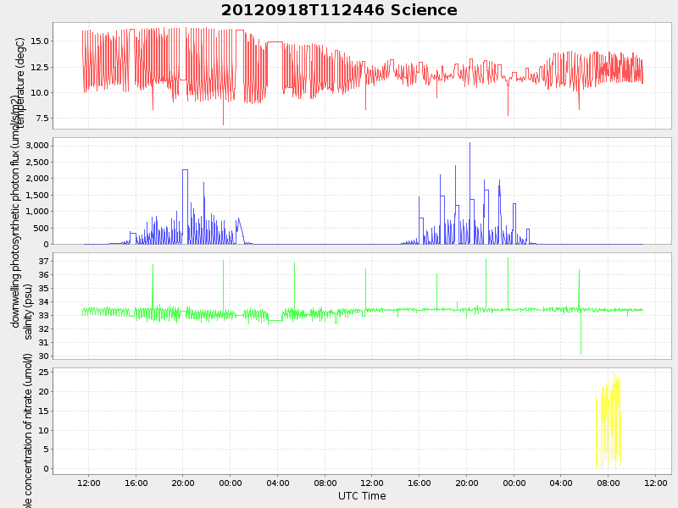Select the "salinity (psu)" y-axis label
Viewport: 678px width, 508px height.
[x=28, y=311]
